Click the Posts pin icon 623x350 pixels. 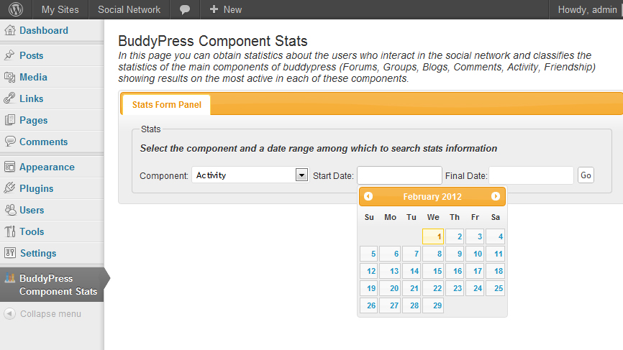(x=9, y=55)
